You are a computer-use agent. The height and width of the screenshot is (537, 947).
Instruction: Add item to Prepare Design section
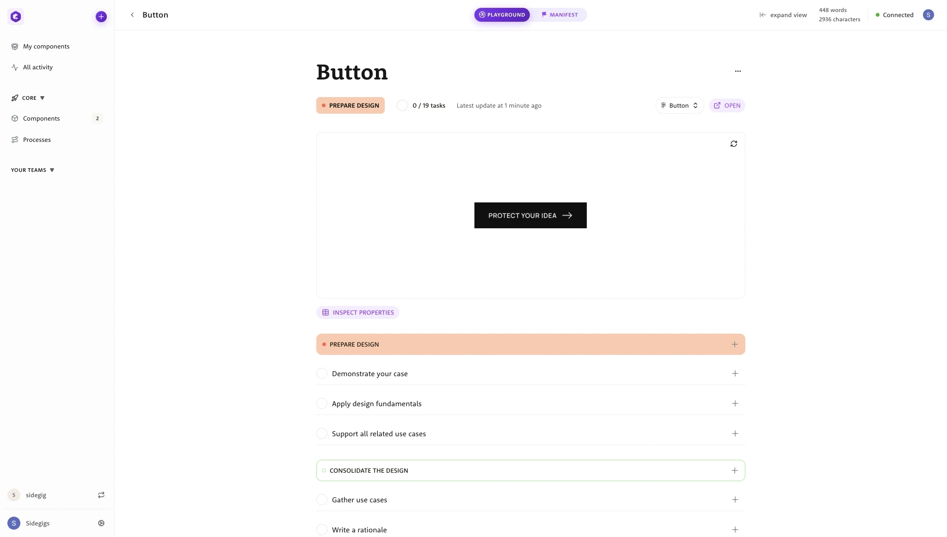(735, 344)
